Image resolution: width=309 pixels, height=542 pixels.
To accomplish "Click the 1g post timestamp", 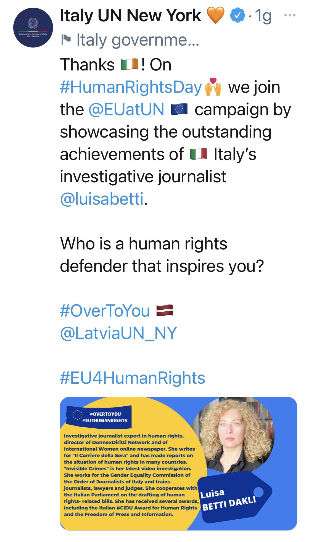I will click(x=263, y=16).
